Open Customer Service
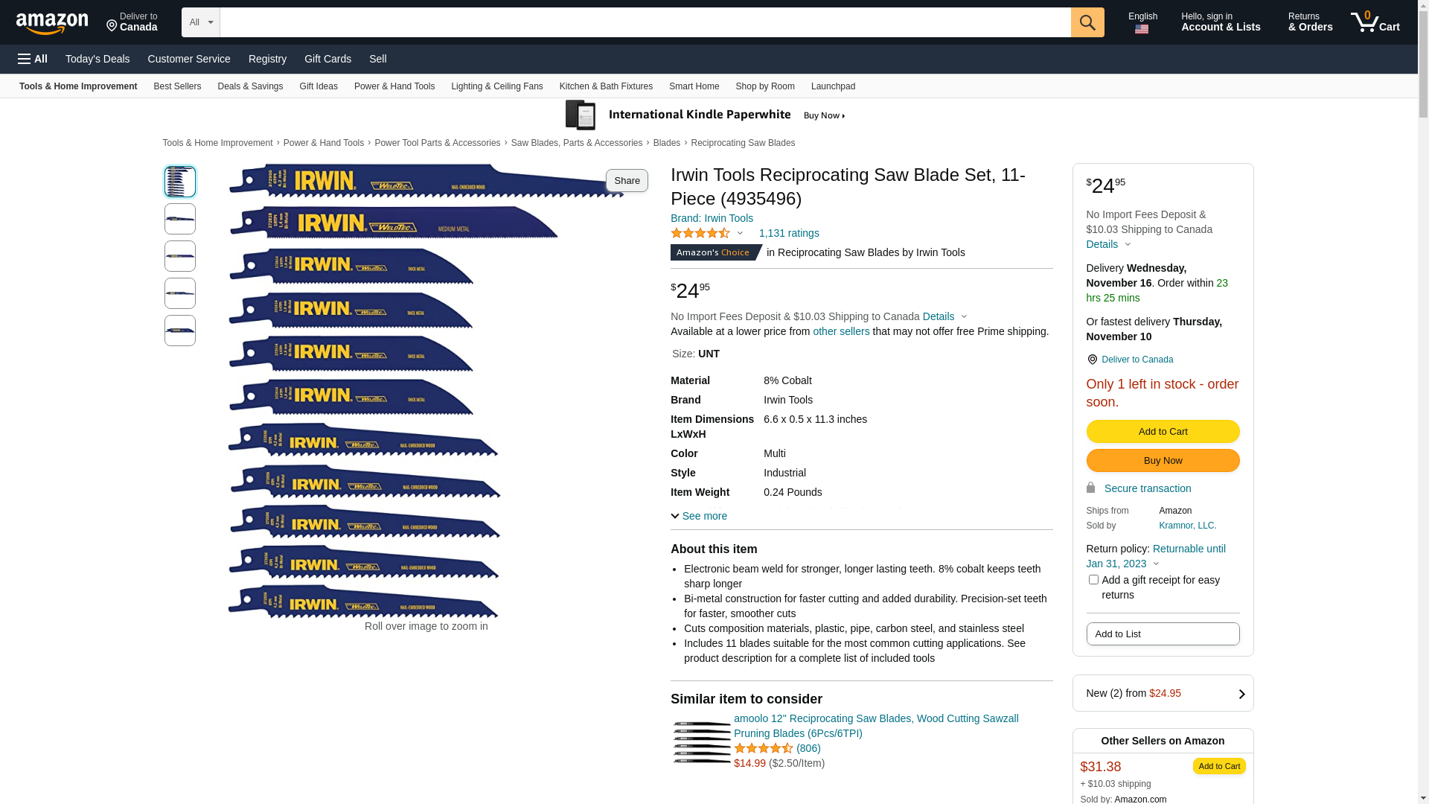 click(x=189, y=59)
